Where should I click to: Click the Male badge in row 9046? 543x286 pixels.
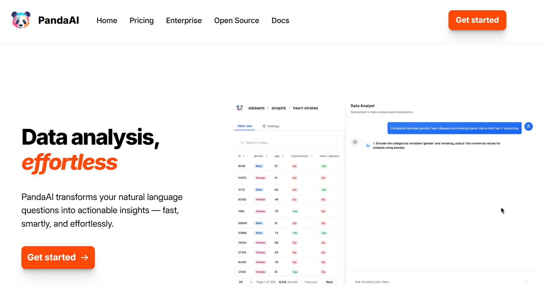tap(259, 166)
